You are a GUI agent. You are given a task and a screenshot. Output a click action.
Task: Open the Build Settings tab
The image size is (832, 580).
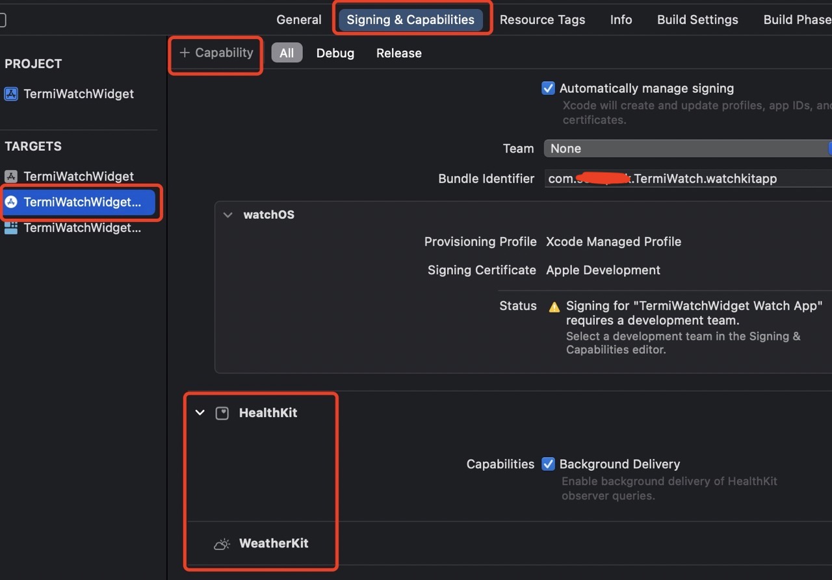click(x=697, y=19)
